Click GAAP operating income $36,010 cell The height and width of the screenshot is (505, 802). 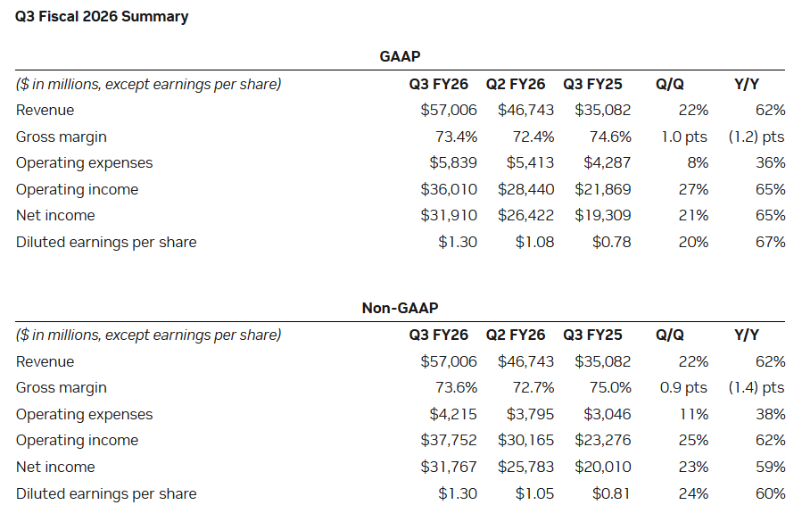(449, 189)
